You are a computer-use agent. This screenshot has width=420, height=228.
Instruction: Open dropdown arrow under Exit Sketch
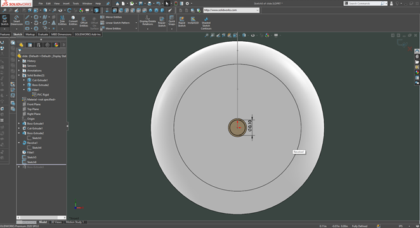click(x=4, y=28)
